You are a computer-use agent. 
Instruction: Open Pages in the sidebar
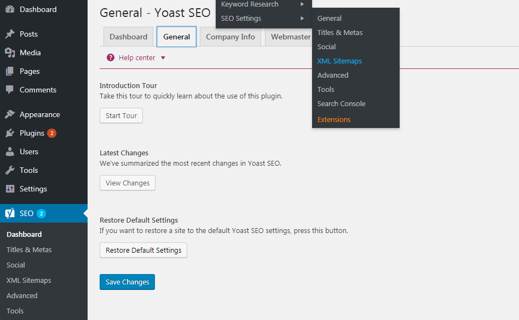tap(44, 71)
